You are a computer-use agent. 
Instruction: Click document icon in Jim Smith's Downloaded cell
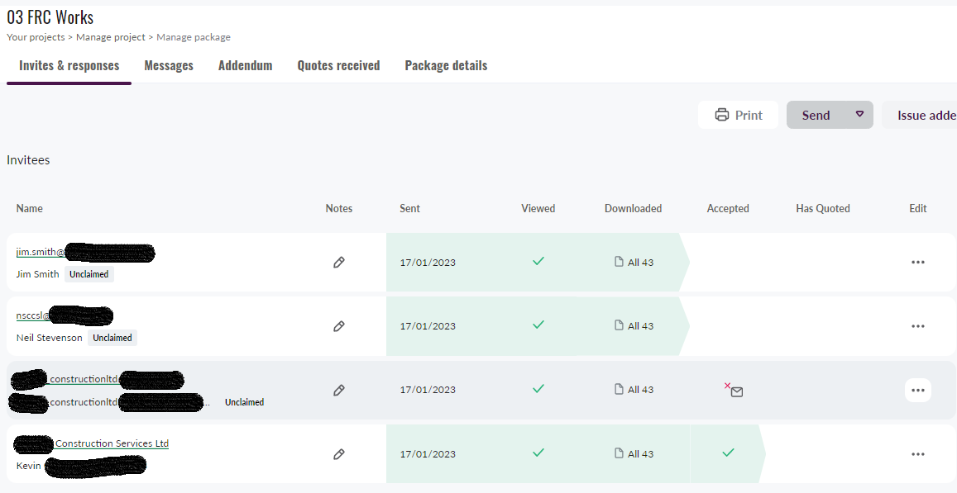(x=619, y=263)
